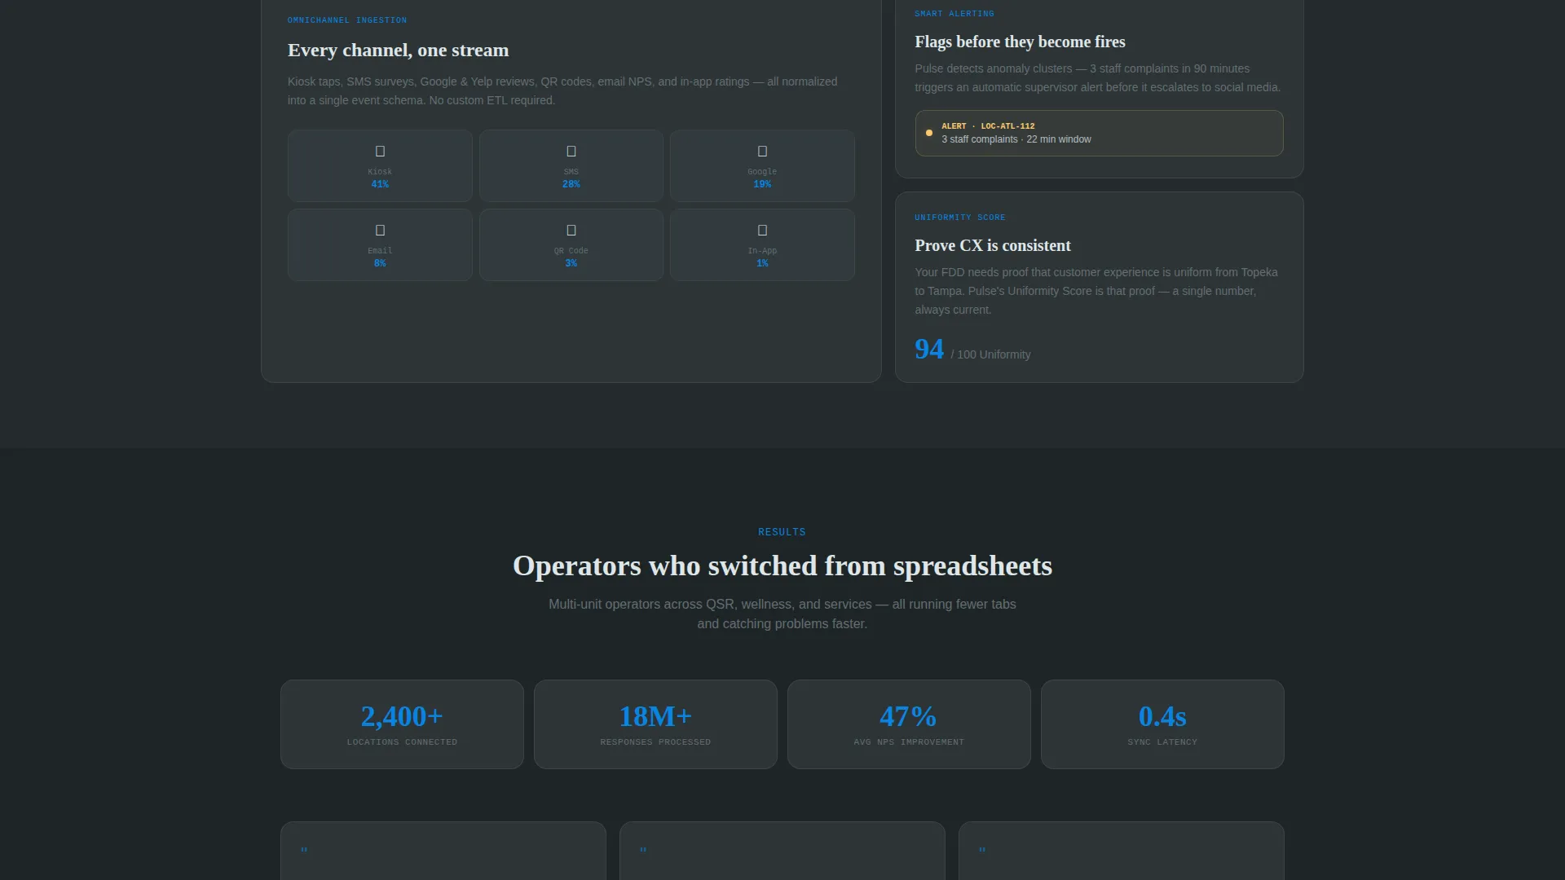The image size is (1565, 880).
Task: Click the In-App channel icon
Action: click(x=762, y=231)
